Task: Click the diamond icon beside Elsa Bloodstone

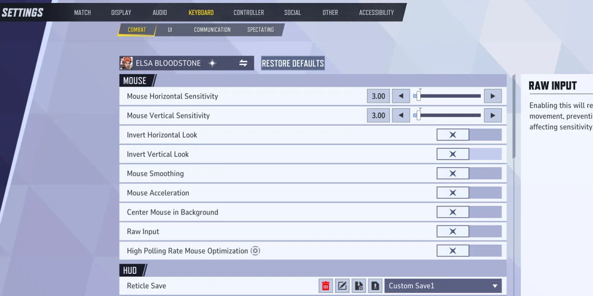Action: (x=213, y=63)
